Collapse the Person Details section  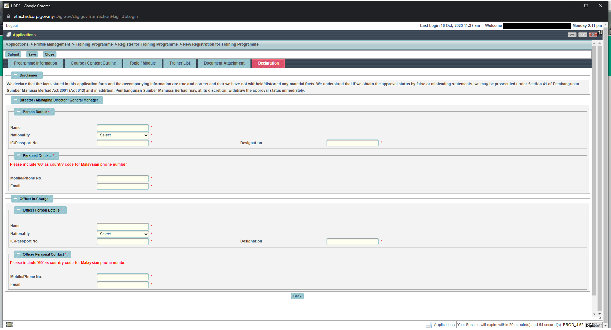[x=19, y=112]
